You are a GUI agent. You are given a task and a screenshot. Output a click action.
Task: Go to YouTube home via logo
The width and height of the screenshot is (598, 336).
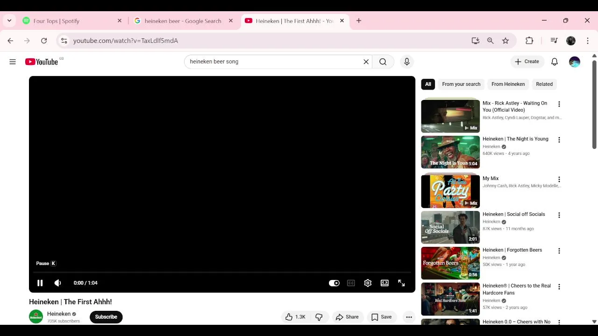pos(42,62)
